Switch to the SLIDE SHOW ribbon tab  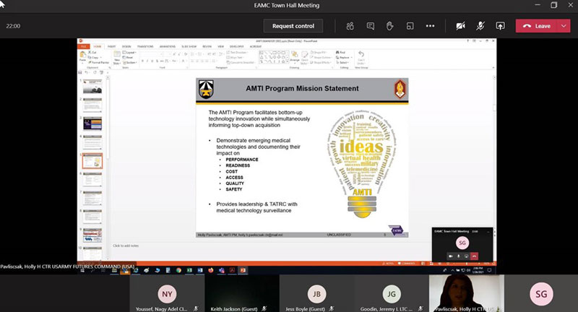[189, 46]
